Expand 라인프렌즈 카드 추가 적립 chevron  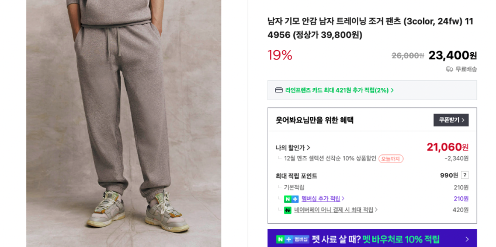(392, 90)
